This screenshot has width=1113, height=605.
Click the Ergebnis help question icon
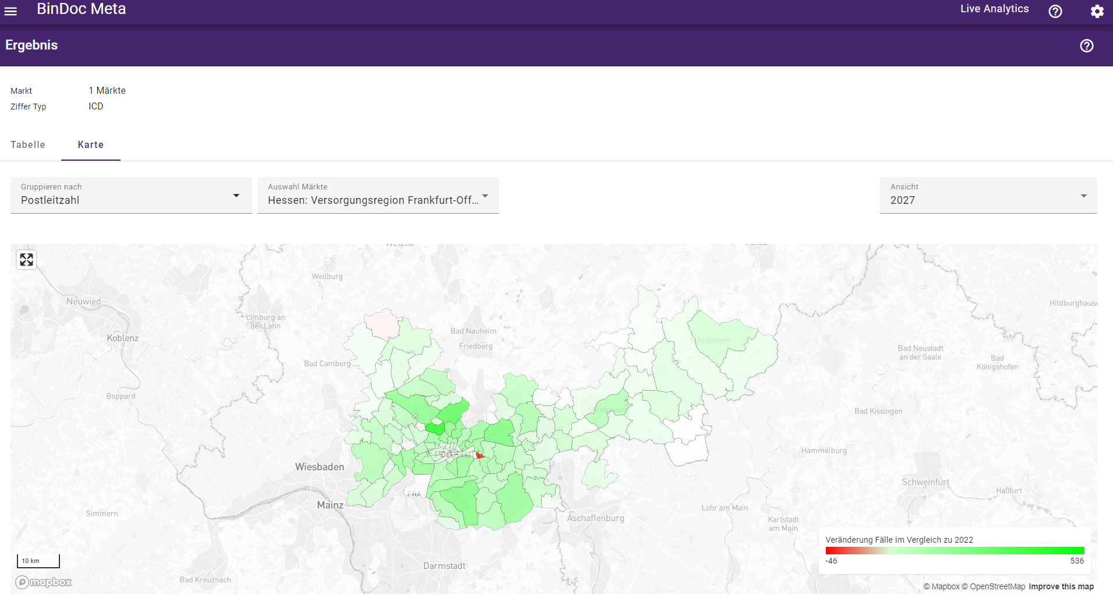[x=1086, y=45]
